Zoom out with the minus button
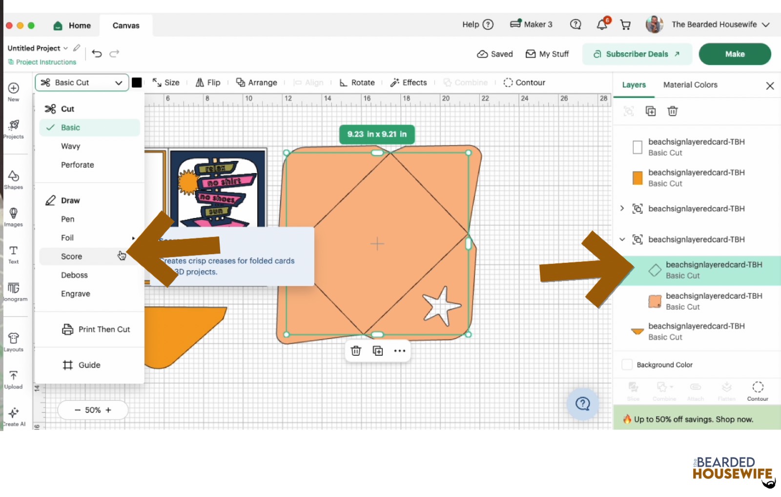 pos(77,410)
